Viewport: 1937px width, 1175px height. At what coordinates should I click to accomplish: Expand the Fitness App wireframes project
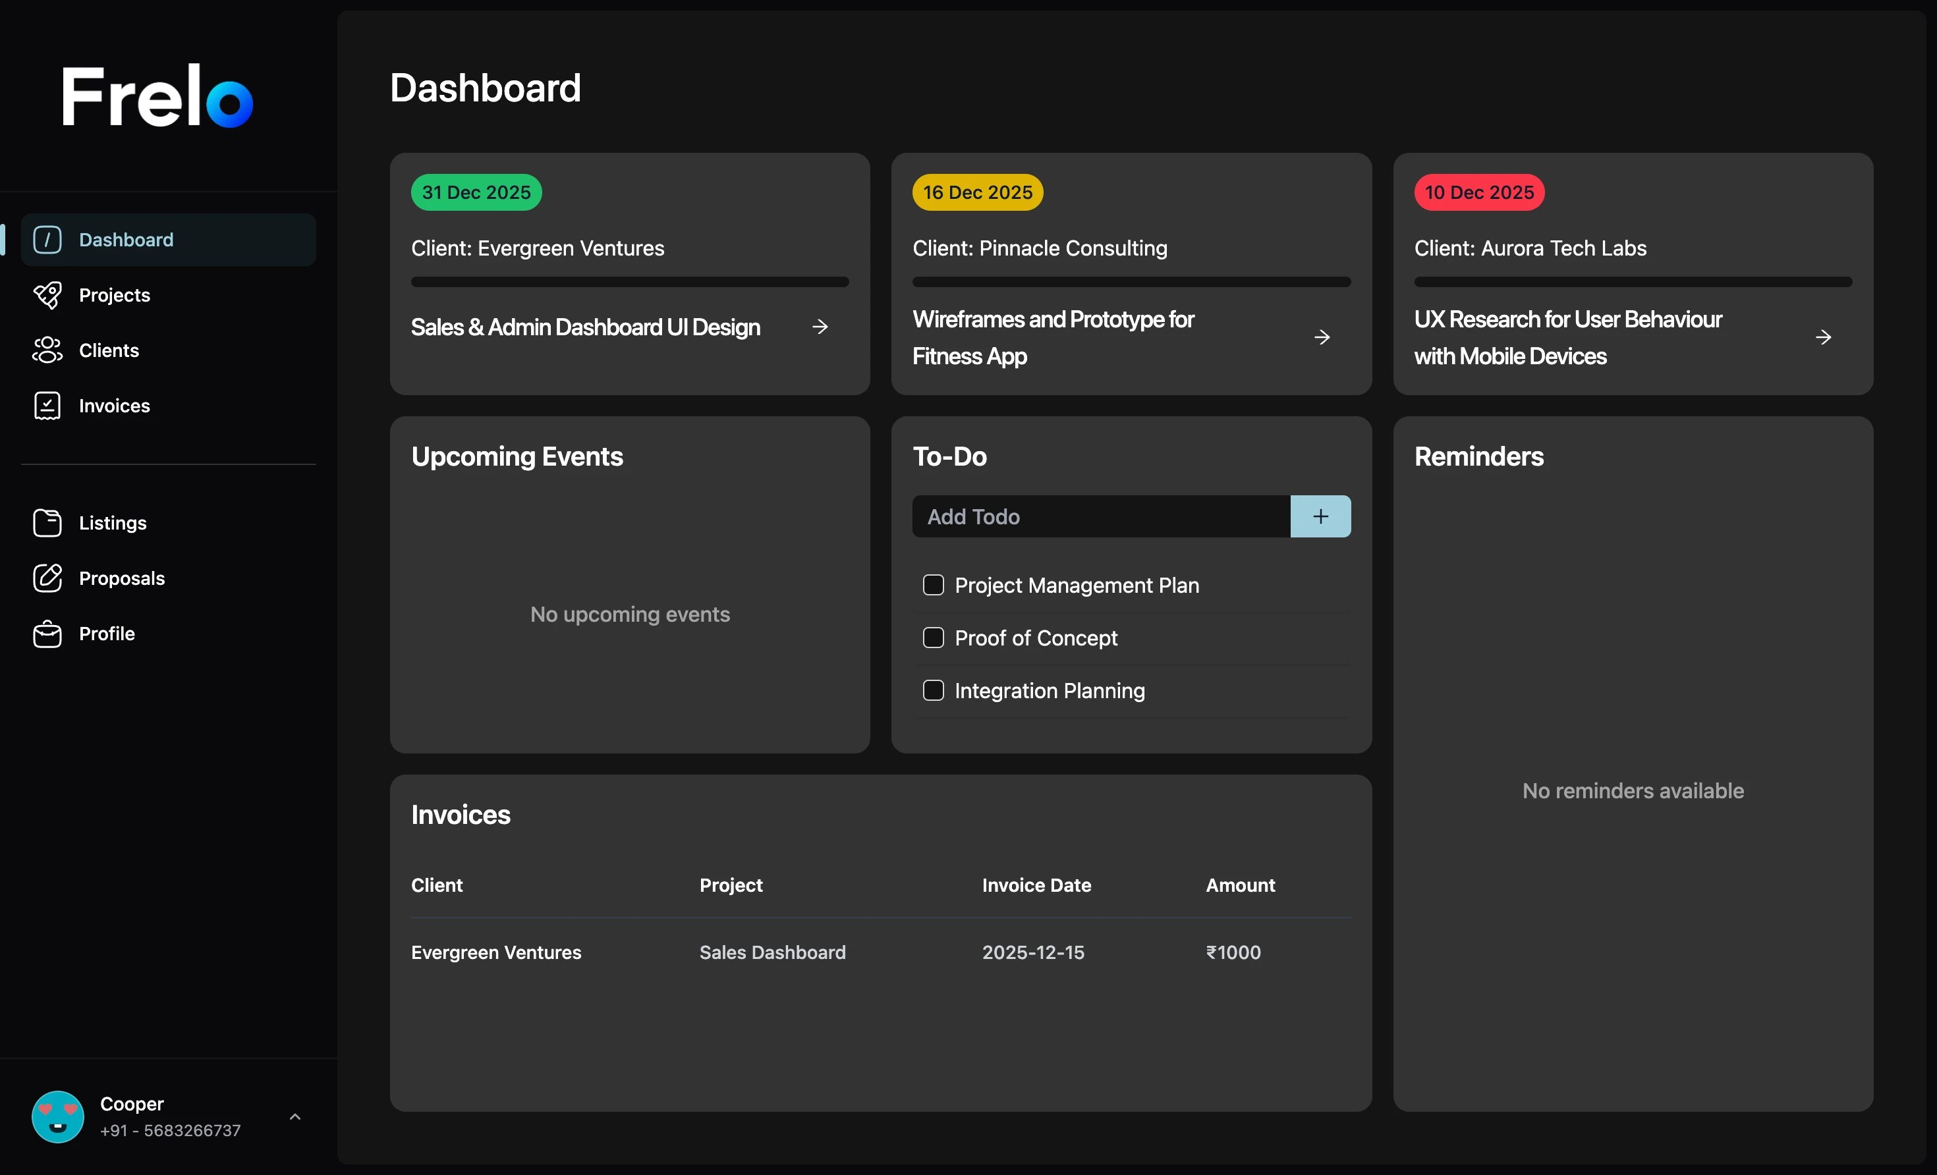[1322, 337]
